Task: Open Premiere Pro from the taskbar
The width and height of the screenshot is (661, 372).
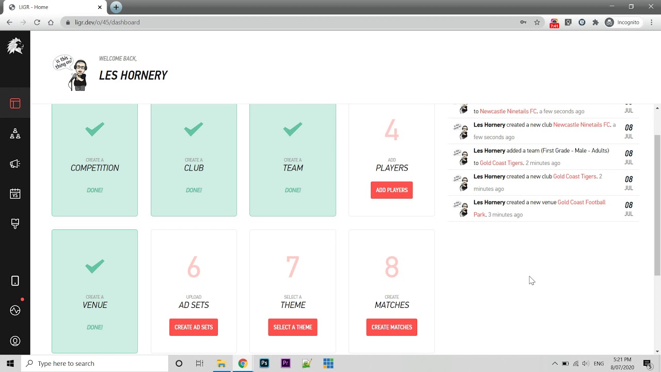Action: tap(286, 363)
